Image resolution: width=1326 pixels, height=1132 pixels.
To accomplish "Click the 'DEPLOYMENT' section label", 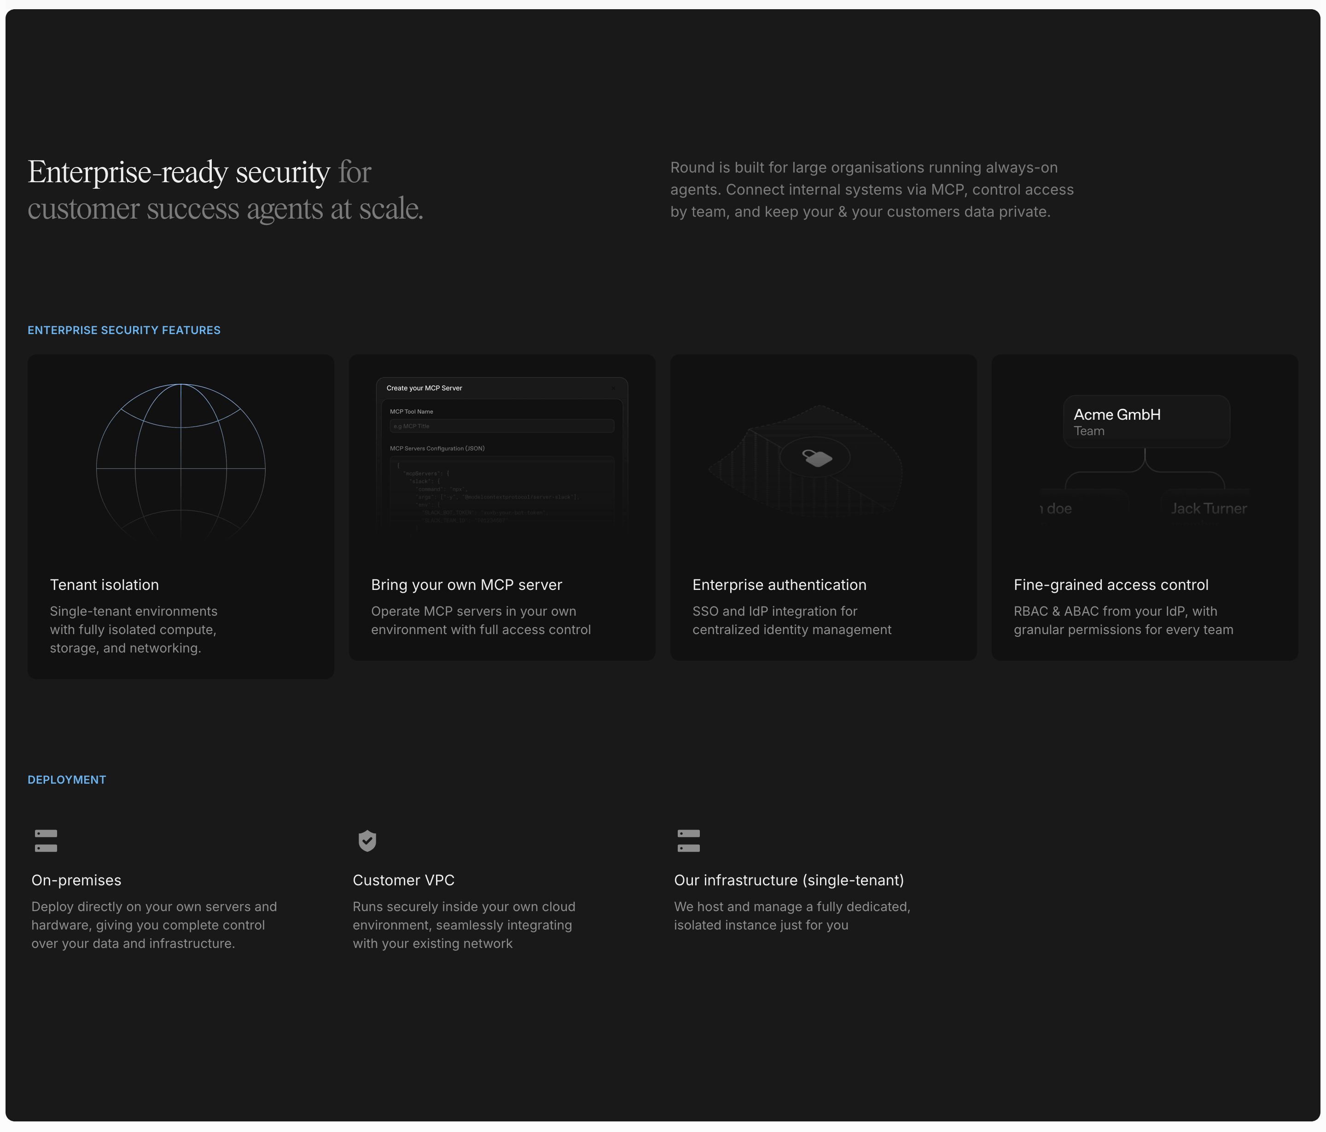I will coord(67,780).
